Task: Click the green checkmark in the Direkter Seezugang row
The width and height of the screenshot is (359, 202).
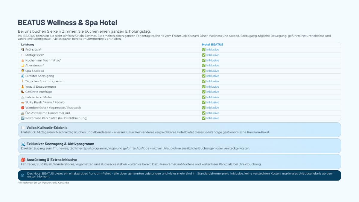Action: pyautogui.click(x=204, y=76)
